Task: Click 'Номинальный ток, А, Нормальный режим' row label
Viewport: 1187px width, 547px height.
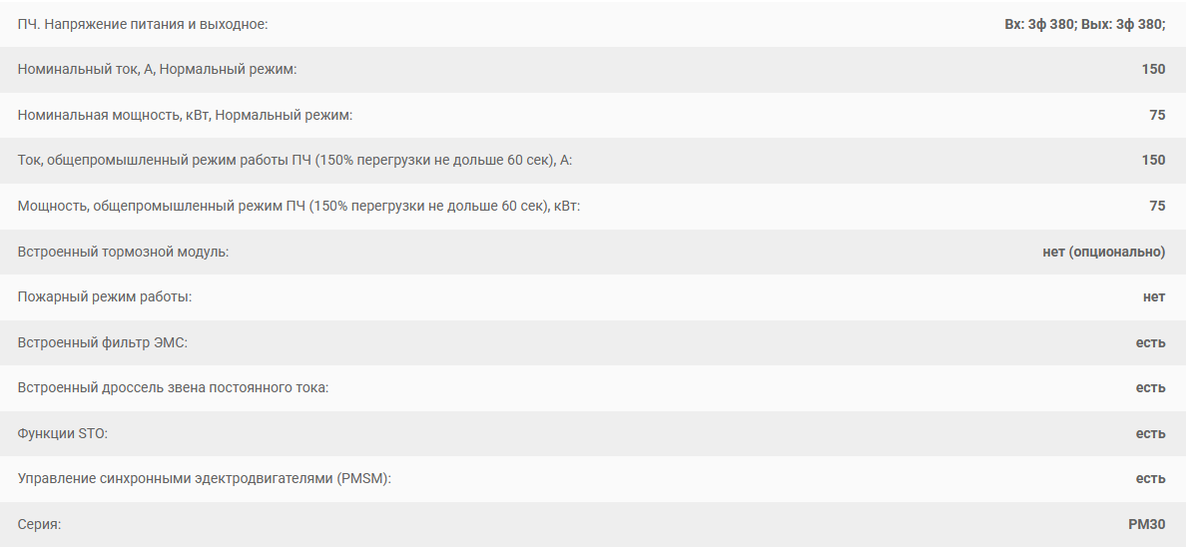Action: pyautogui.click(x=158, y=70)
